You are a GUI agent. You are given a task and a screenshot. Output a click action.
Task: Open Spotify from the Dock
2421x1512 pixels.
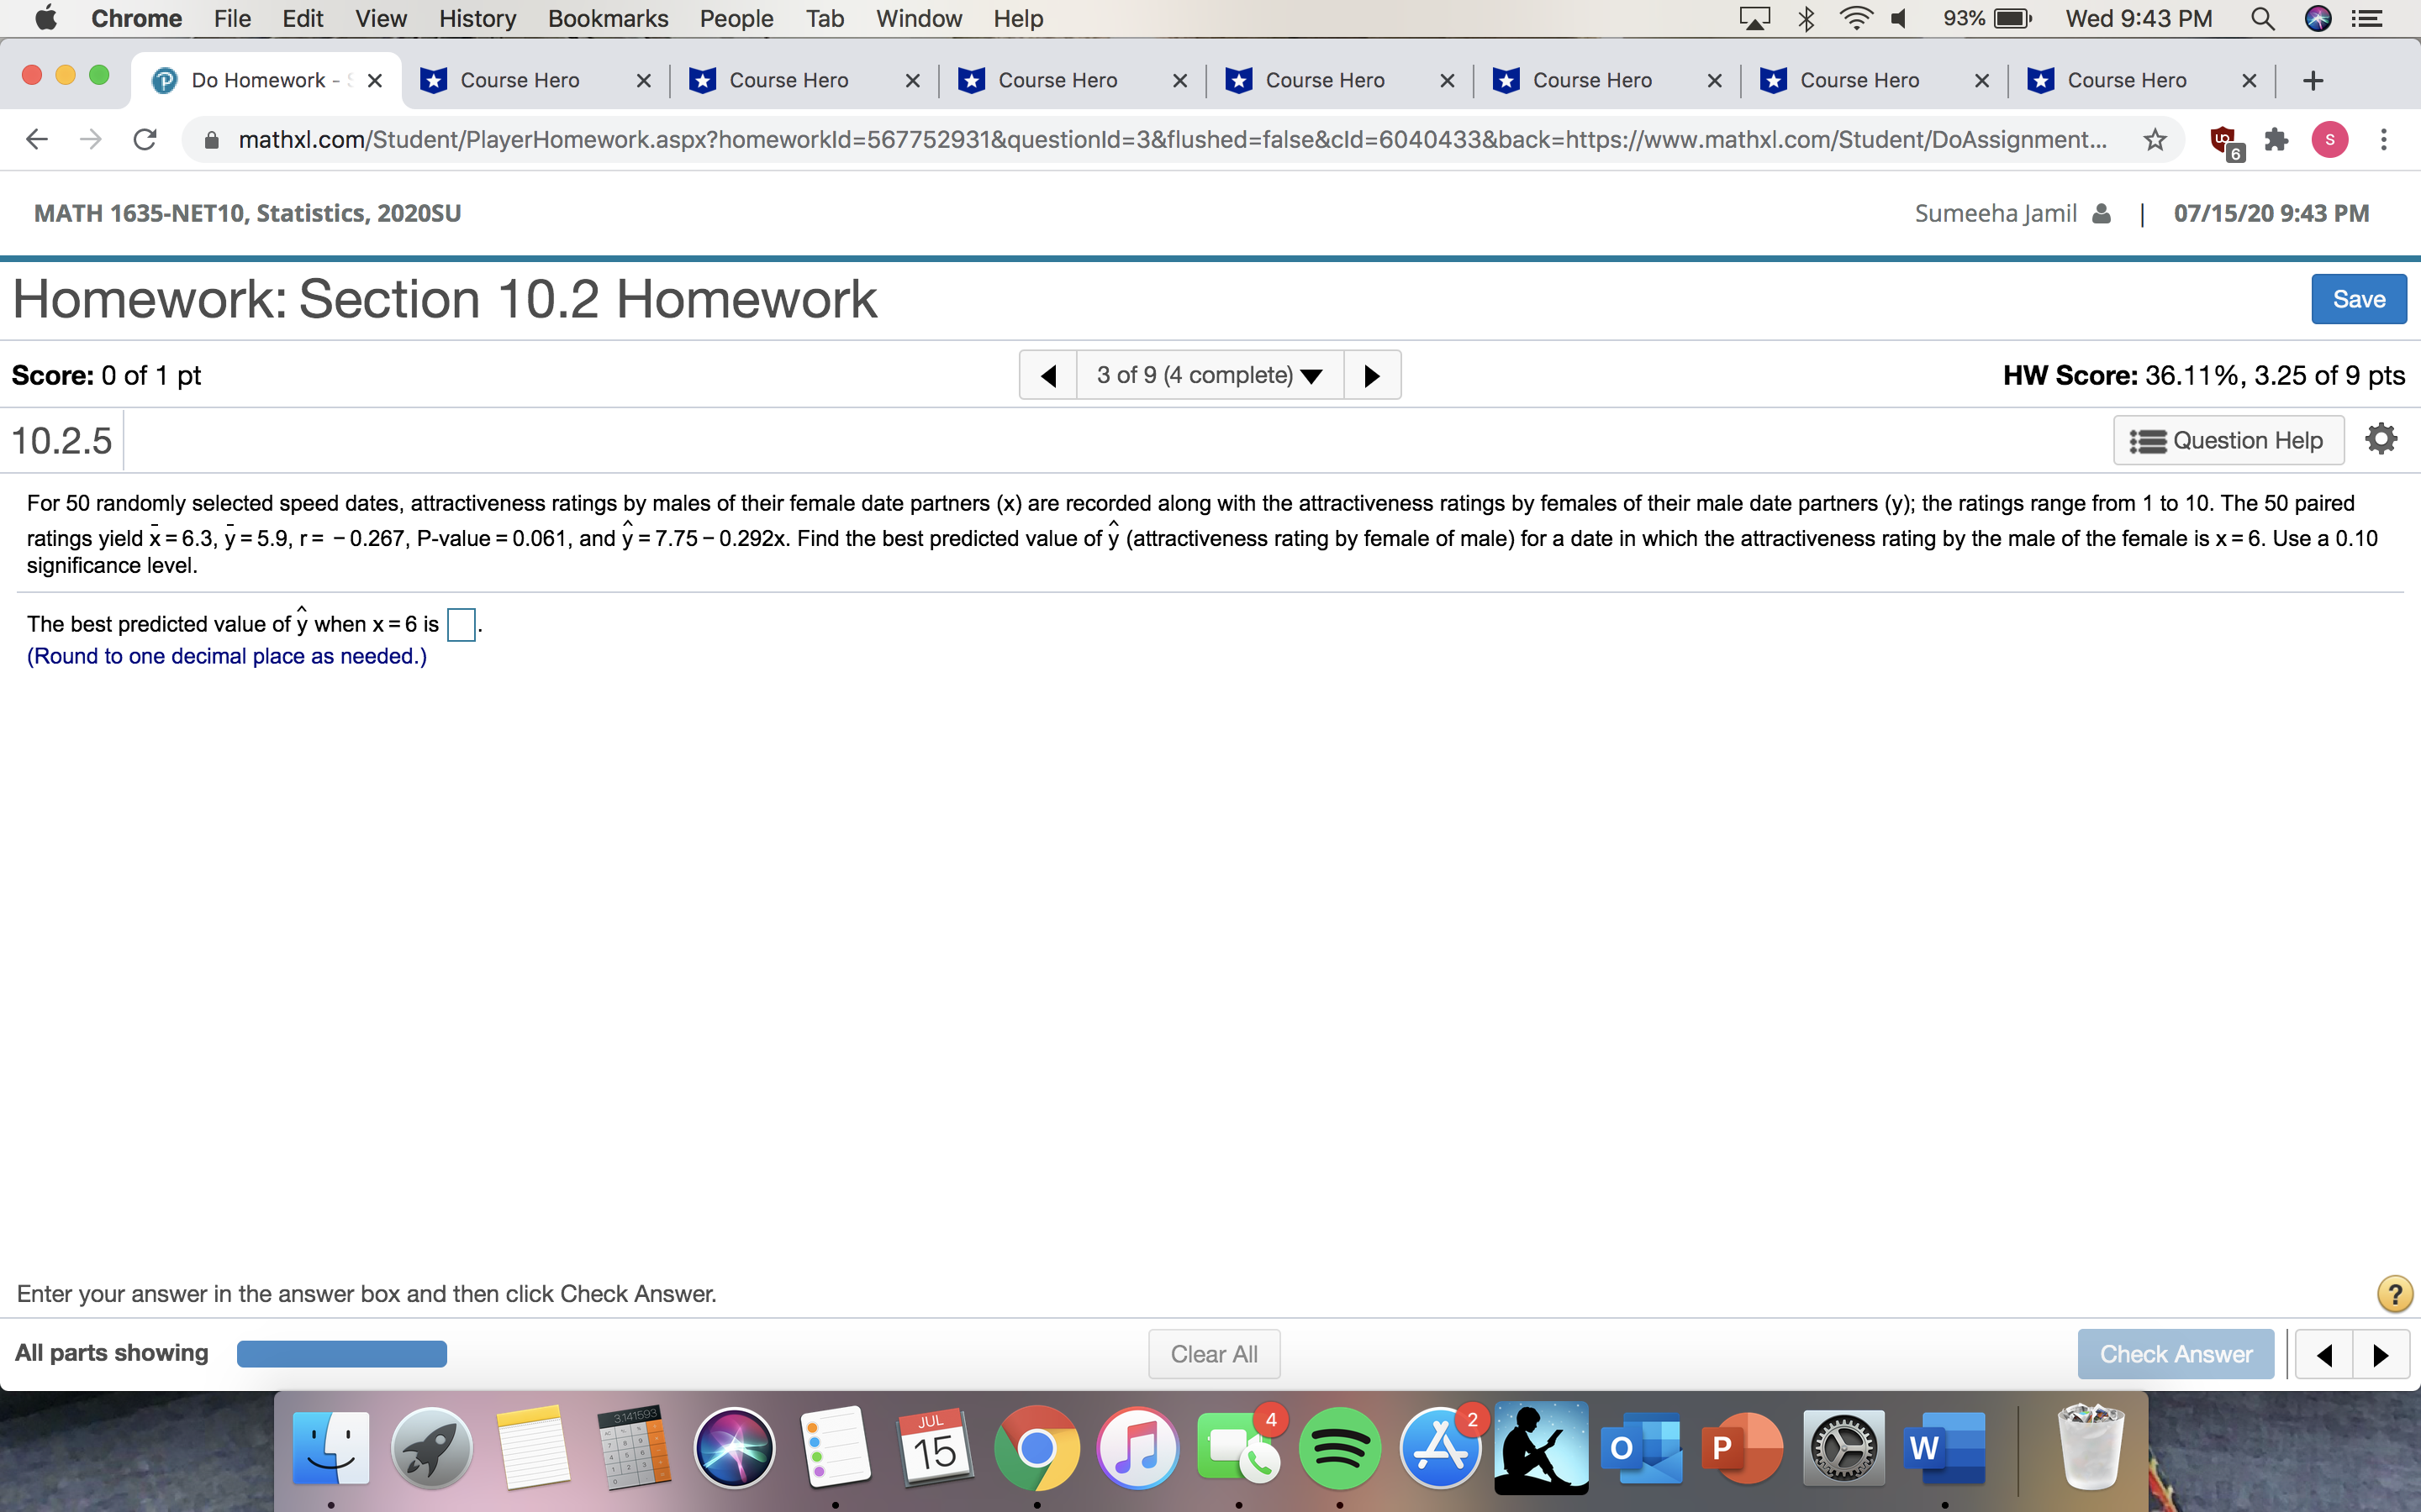[x=1340, y=1447]
